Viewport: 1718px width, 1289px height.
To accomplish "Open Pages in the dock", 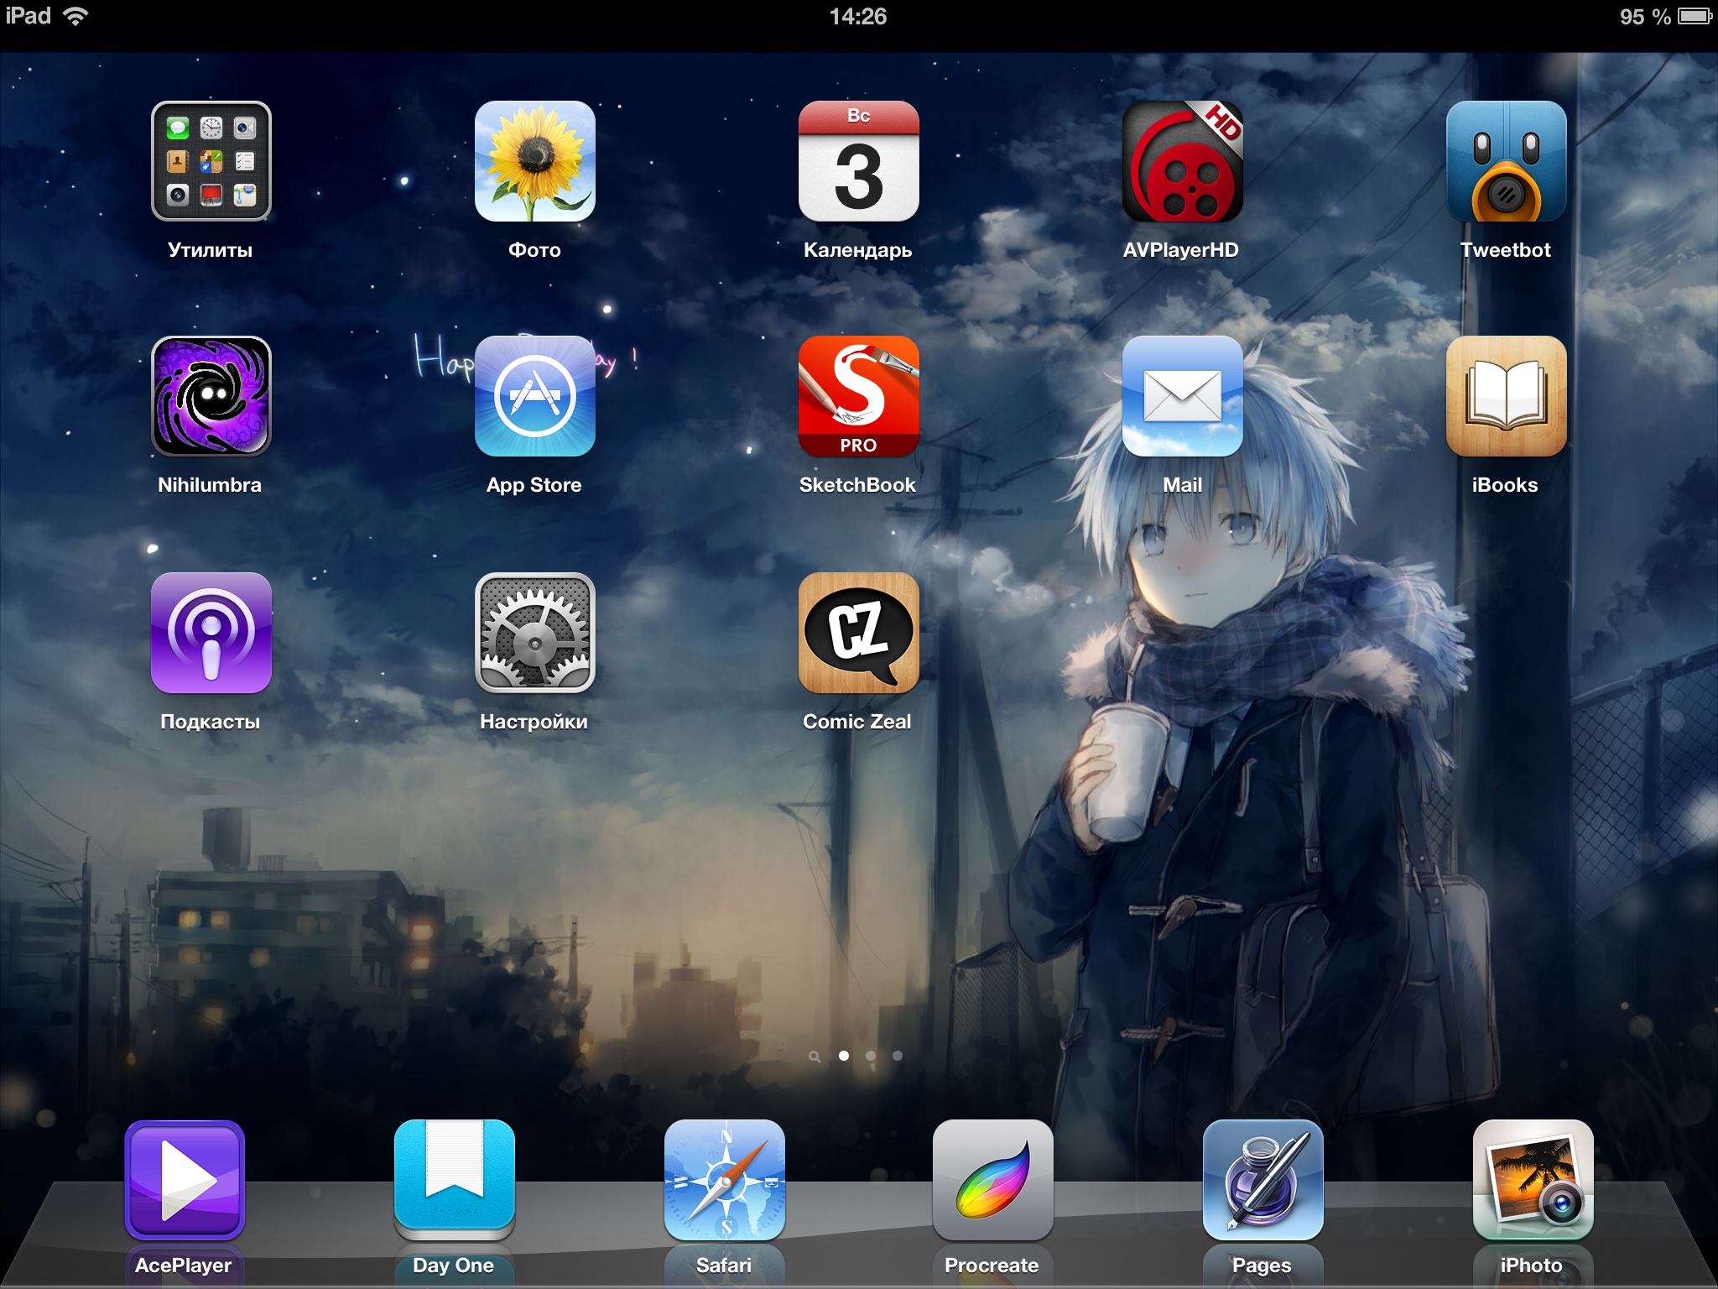I will pyautogui.click(x=1262, y=1180).
